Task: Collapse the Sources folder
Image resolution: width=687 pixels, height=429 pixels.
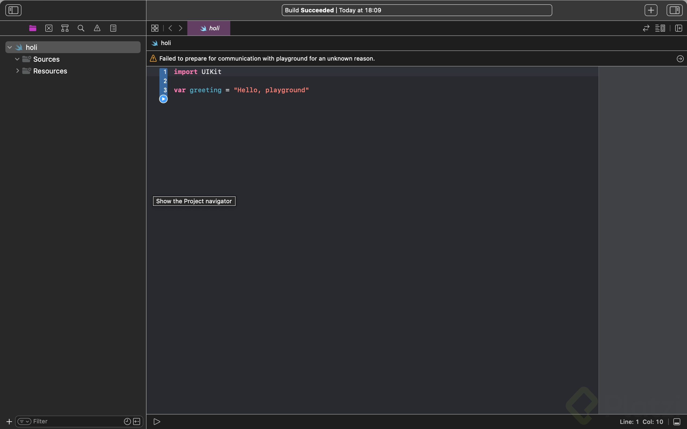Action: [x=17, y=59]
